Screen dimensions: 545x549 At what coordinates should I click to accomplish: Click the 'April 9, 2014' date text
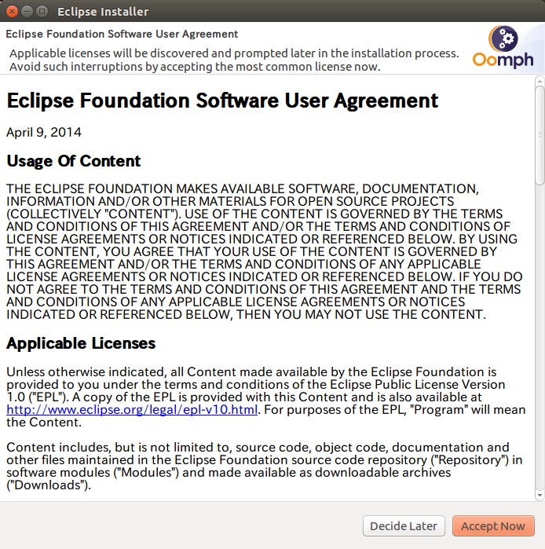coord(44,132)
